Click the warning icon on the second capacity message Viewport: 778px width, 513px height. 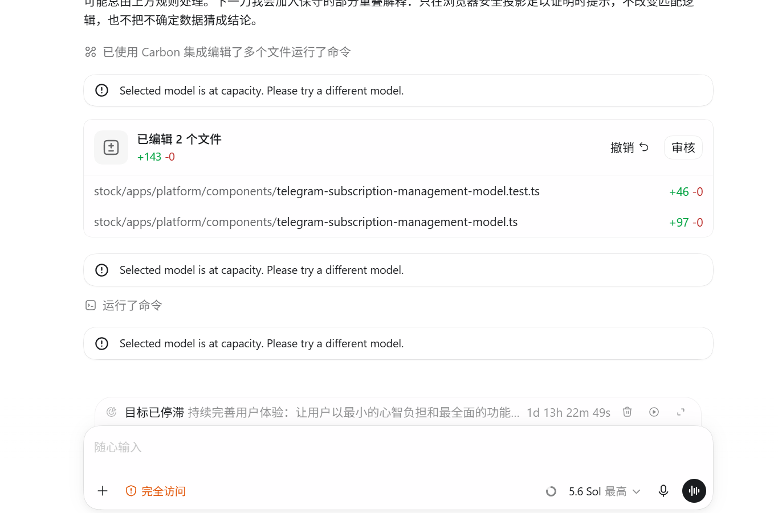click(x=101, y=270)
